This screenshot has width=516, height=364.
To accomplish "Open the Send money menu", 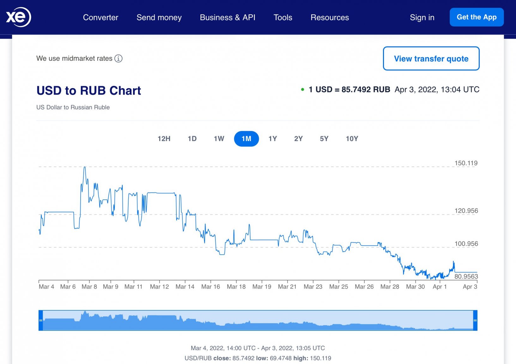I will click(x=159, y=17).
